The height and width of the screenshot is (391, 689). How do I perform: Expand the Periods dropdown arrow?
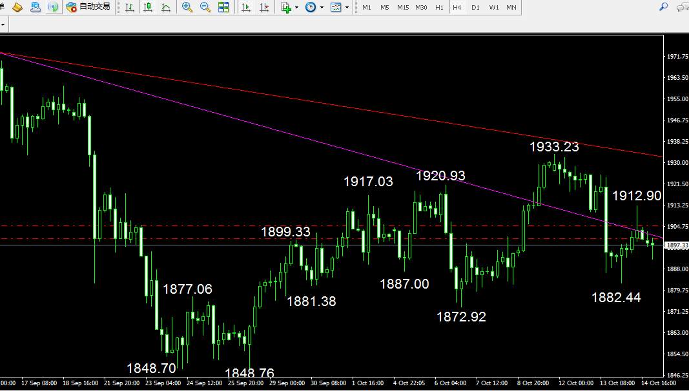tap(322, 8)
